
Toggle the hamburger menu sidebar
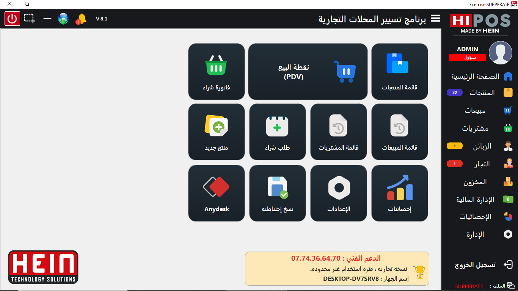point(435,19)
